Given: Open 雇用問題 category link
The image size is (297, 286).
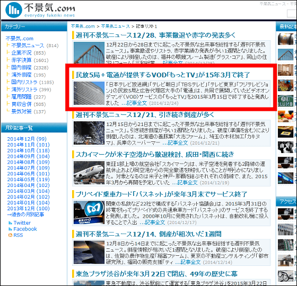Looking at the screenshot, I should click(21, 97).
